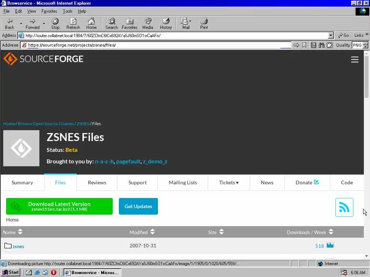Click the Go button
370x277 pixels.
pyautogui.click(x=343, y=36)
